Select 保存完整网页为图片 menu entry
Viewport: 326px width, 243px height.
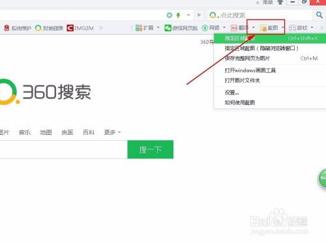[270, 58]
